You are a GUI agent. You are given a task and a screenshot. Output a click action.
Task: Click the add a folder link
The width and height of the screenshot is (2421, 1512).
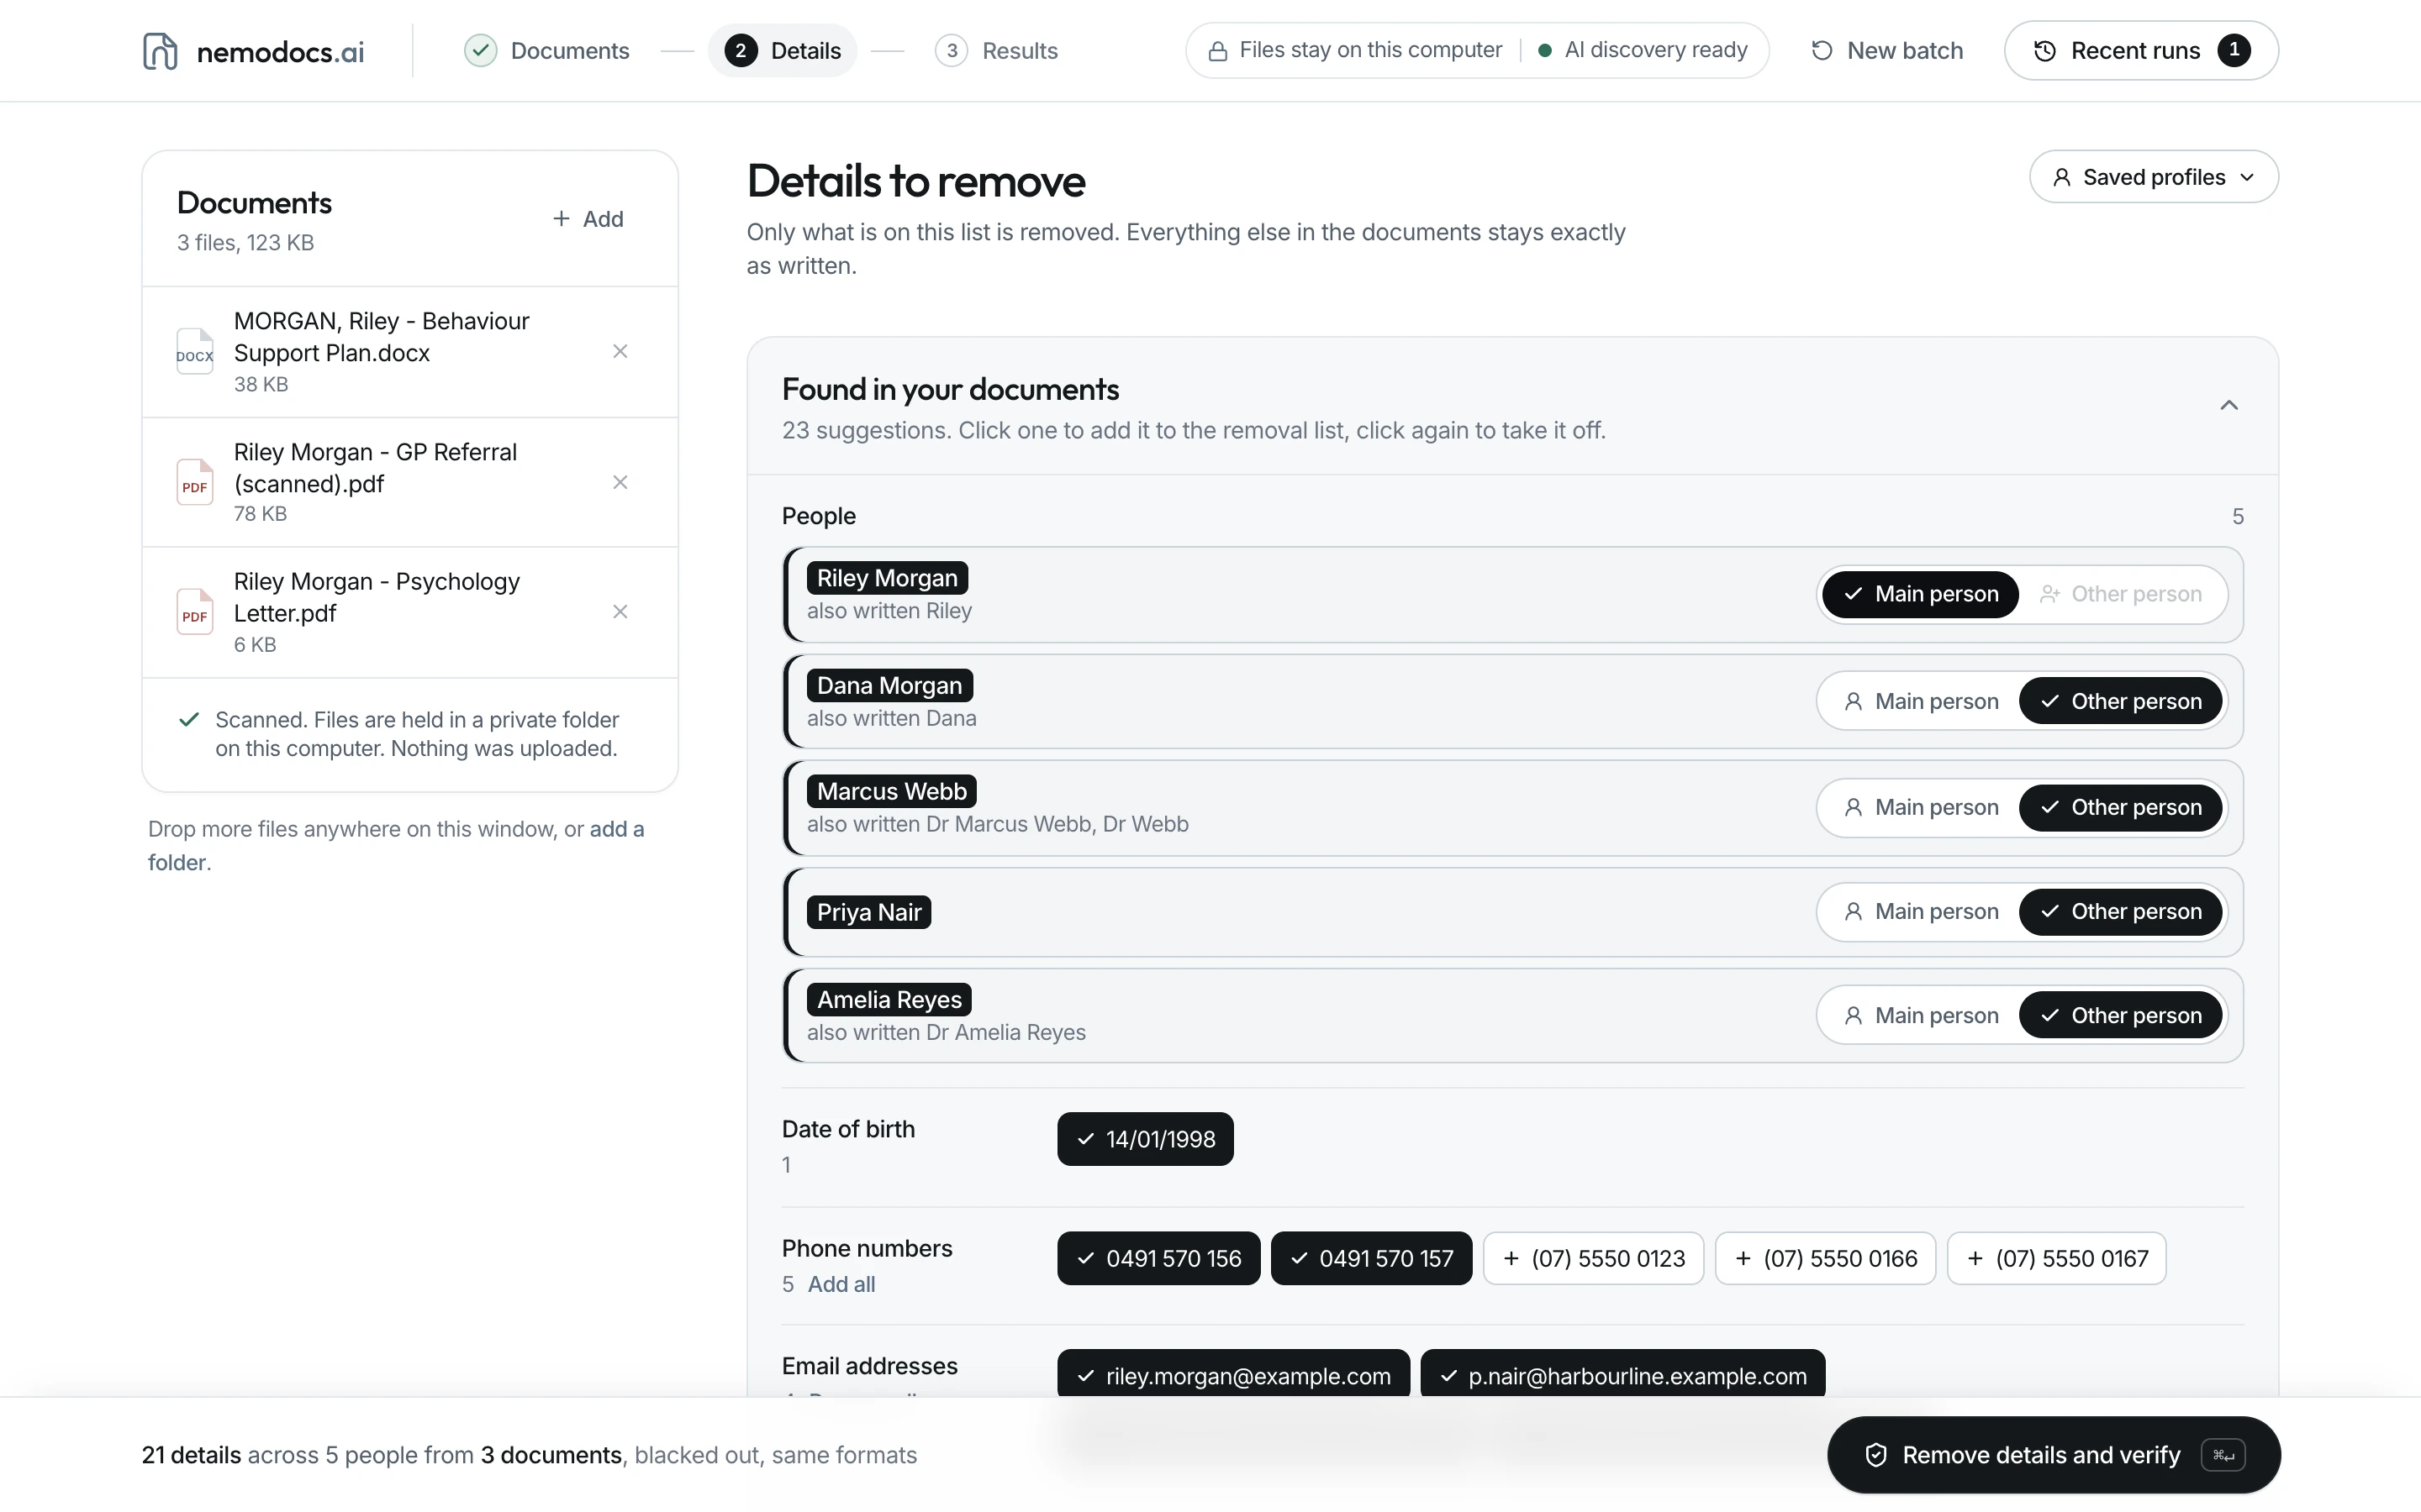[x=396, y=845]
